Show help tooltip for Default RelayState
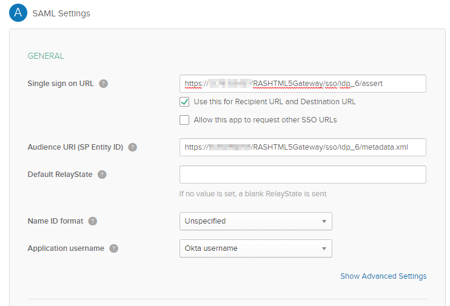Viewport: 450px width, 306px height. (x=102, y=175)
